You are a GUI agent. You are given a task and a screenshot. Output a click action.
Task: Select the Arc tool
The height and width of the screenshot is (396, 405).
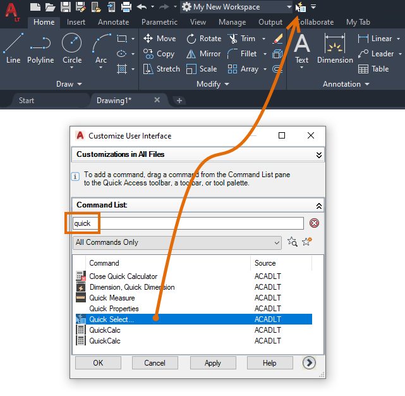[101, 51]
